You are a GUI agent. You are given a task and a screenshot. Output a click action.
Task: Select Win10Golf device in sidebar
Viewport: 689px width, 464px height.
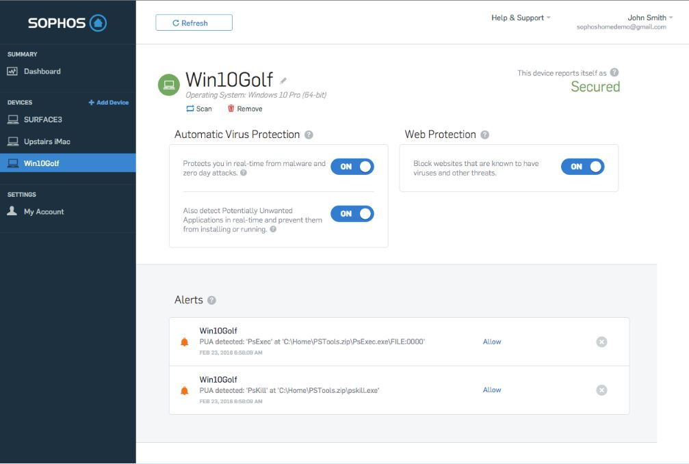tap(68, 163)
